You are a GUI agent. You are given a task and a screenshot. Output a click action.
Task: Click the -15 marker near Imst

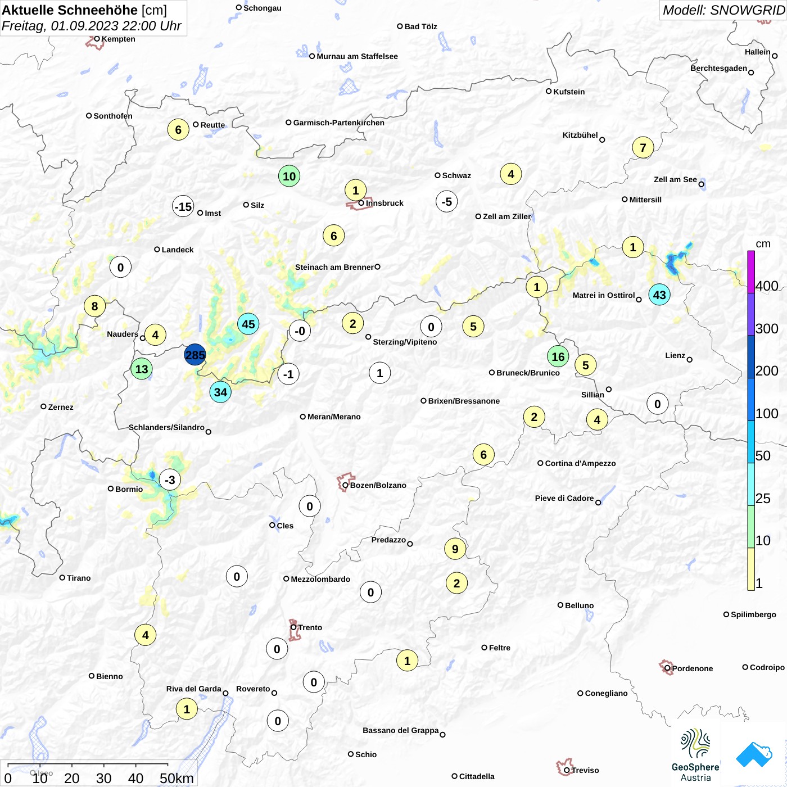pos(183,206)
